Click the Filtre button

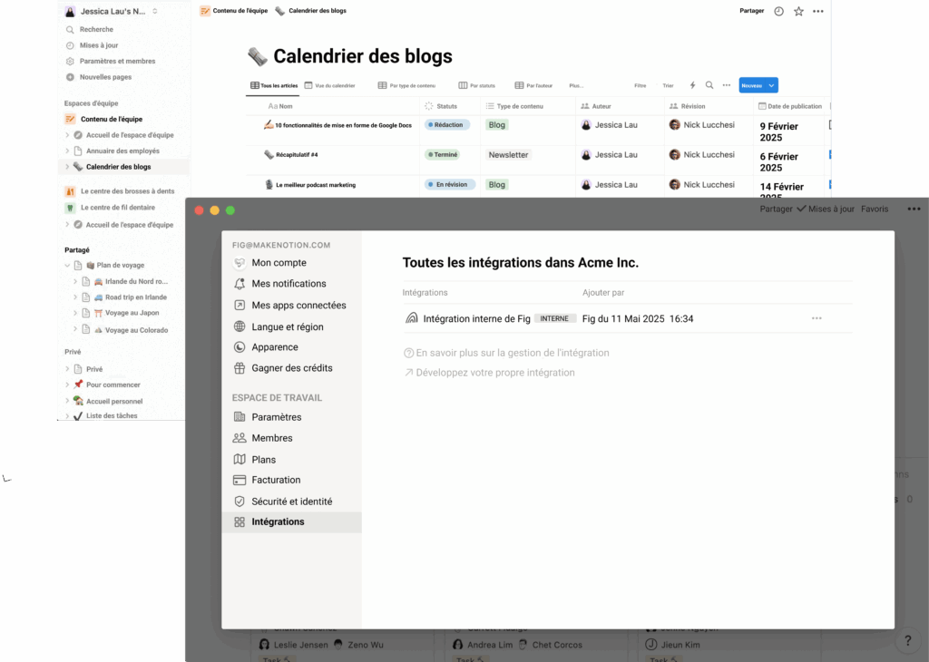coord(640,85)
